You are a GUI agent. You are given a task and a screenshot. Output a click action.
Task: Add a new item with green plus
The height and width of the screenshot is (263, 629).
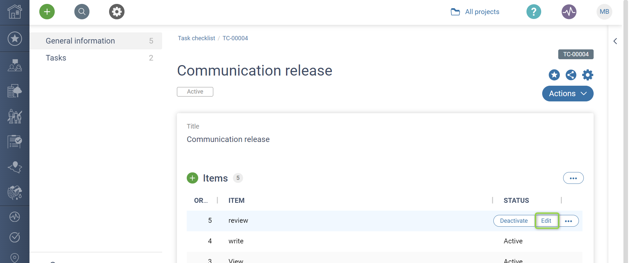(x=192, y=178)
